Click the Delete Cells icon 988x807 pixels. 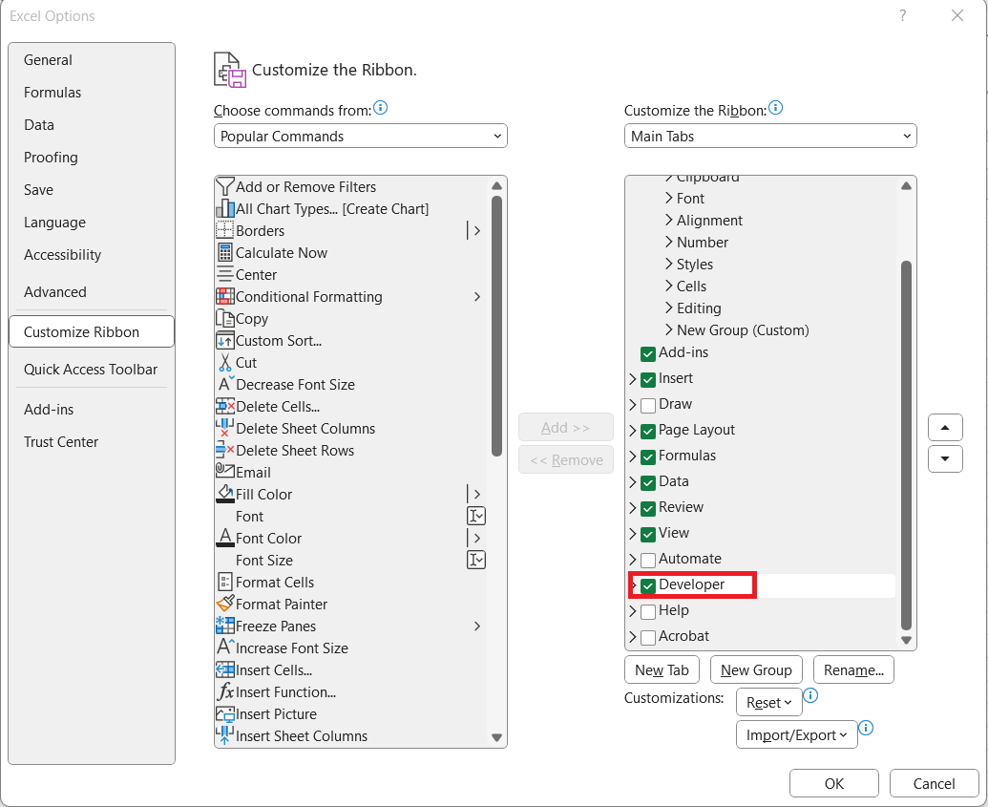click(225, 407)
